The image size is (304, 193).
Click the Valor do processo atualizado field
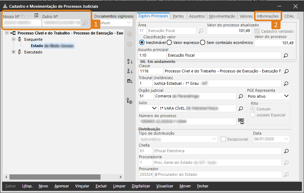(x=228, y=31)
